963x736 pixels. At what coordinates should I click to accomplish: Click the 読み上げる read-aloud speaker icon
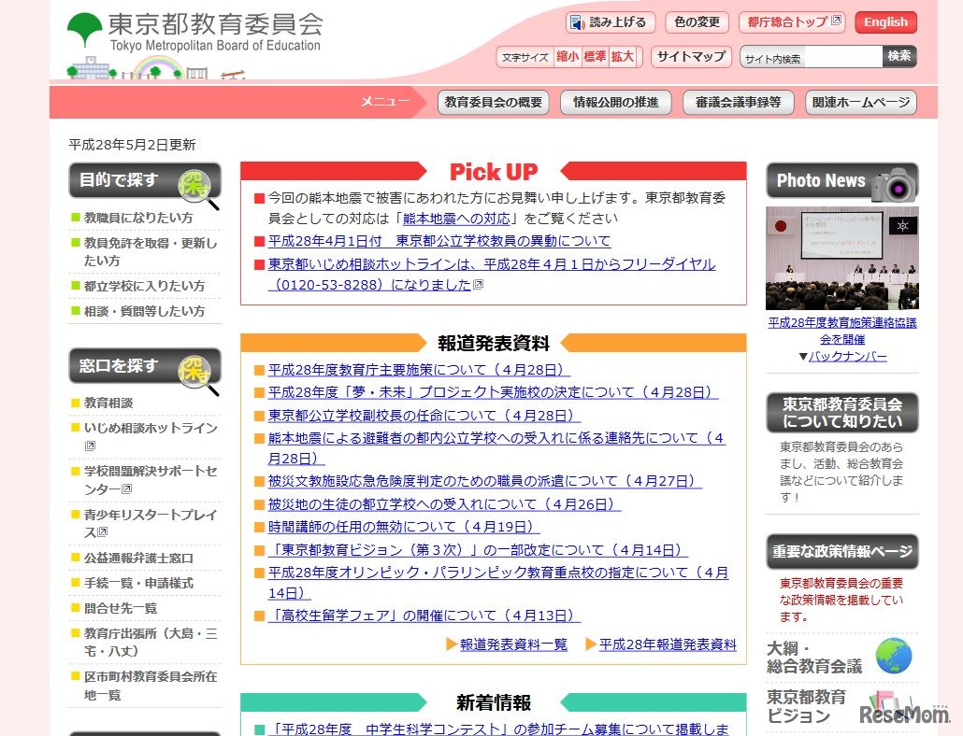click(578, 21)
